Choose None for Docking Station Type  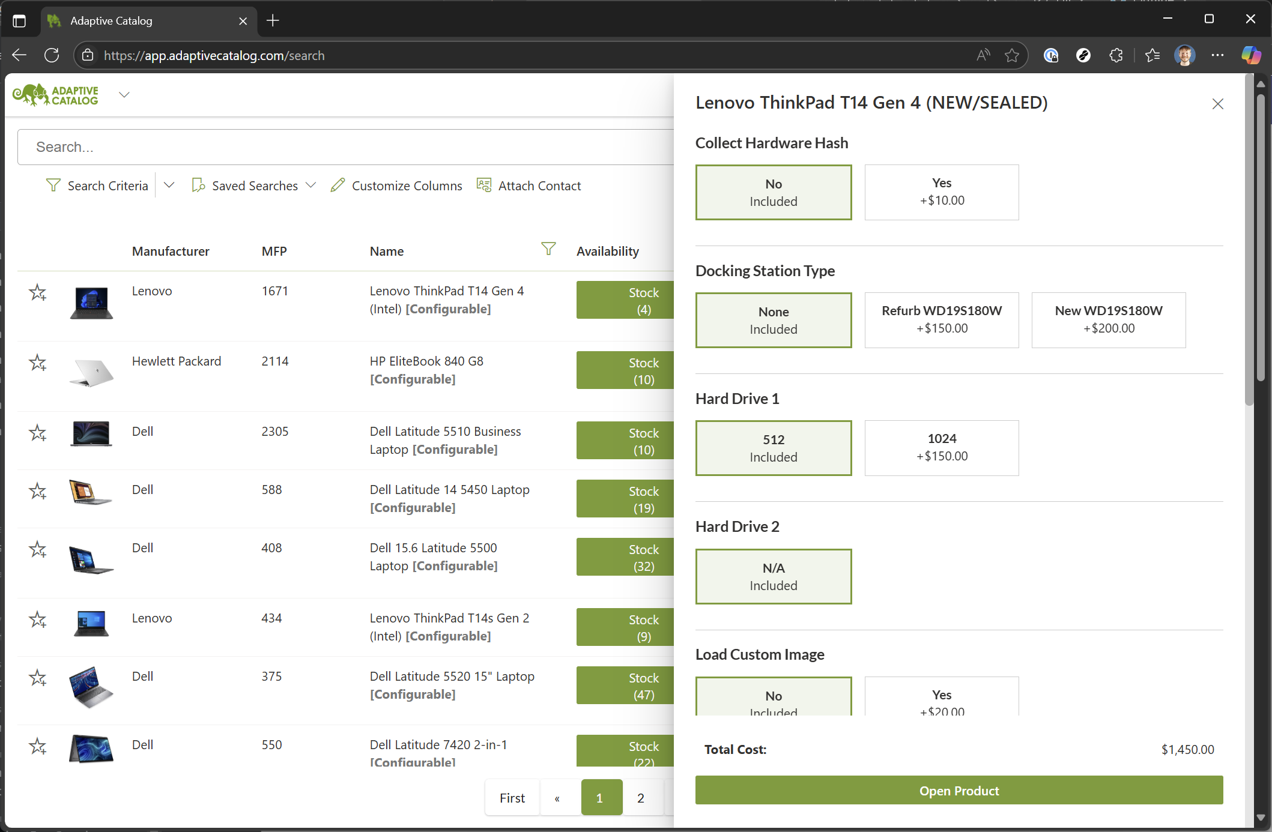[774, 320]
